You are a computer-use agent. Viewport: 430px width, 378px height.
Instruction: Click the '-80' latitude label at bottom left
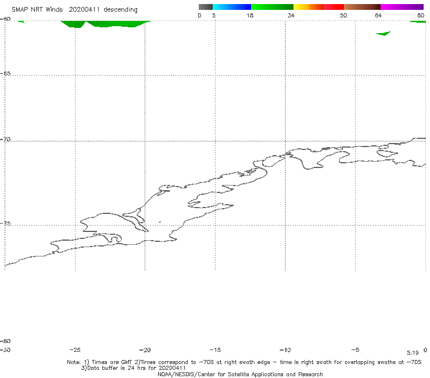(x=5, y=341)
